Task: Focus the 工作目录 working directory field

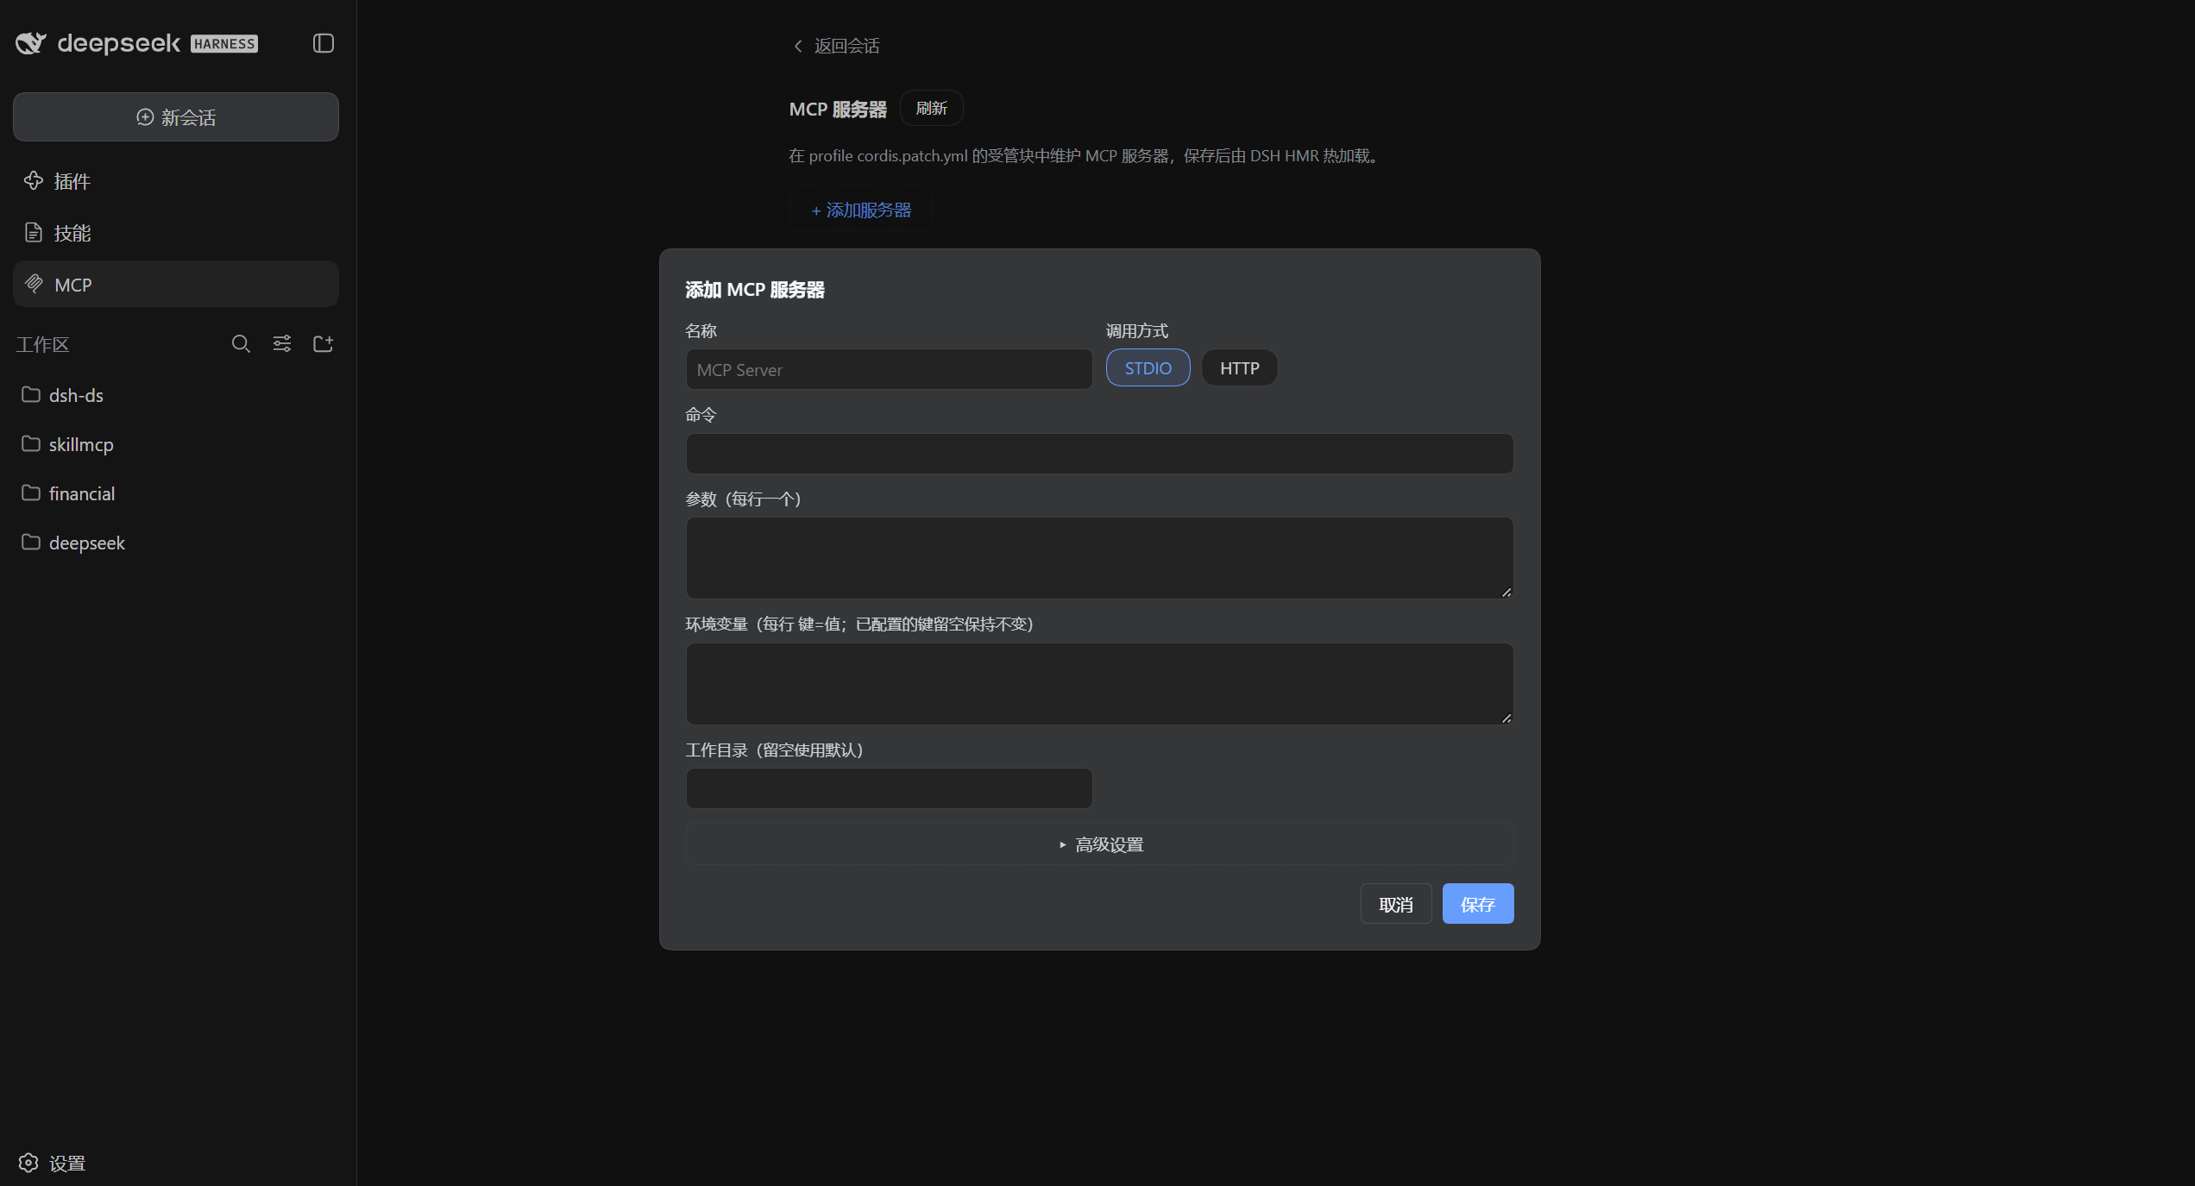Action: (889, 788)
